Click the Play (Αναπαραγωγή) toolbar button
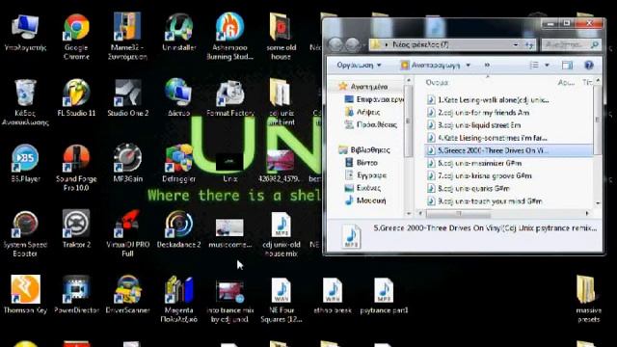The width and height of the screenshot is (617, 347). click(x=431, y=65)
